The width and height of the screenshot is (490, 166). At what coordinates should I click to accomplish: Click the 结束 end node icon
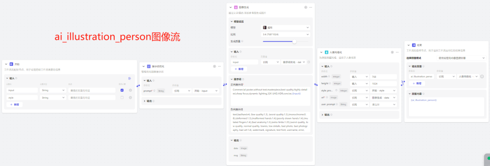pos(414,45)
